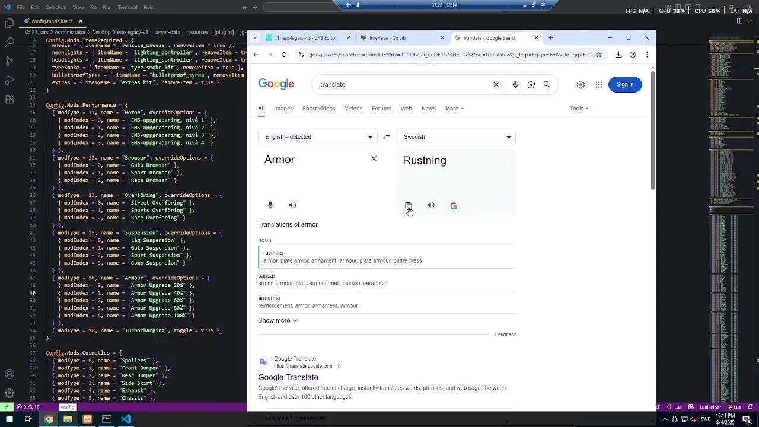Image resolution: width=759 pixels, height=427 pixels.
Task: Open the Tools dropdown
Action: (579, 109)
